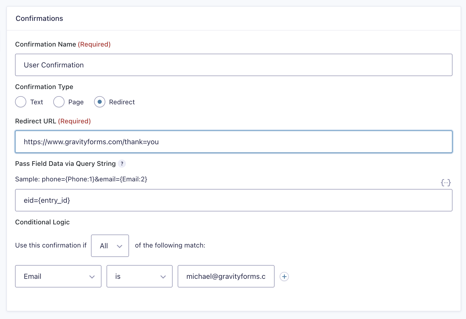Focus the Redirect URL input field
466x319 pixels.
234,142
